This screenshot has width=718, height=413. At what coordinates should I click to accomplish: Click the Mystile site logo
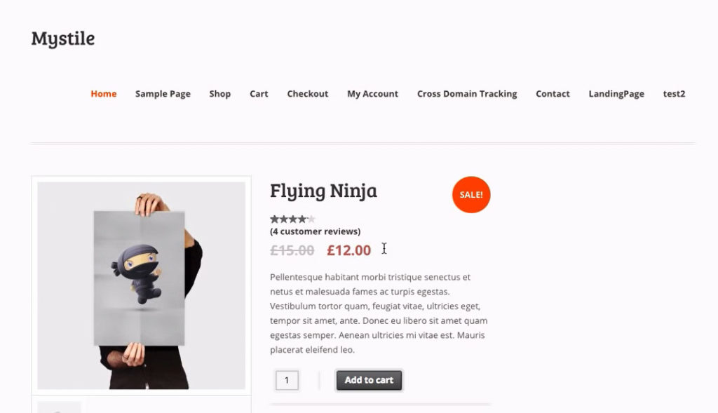click(62, 39)
